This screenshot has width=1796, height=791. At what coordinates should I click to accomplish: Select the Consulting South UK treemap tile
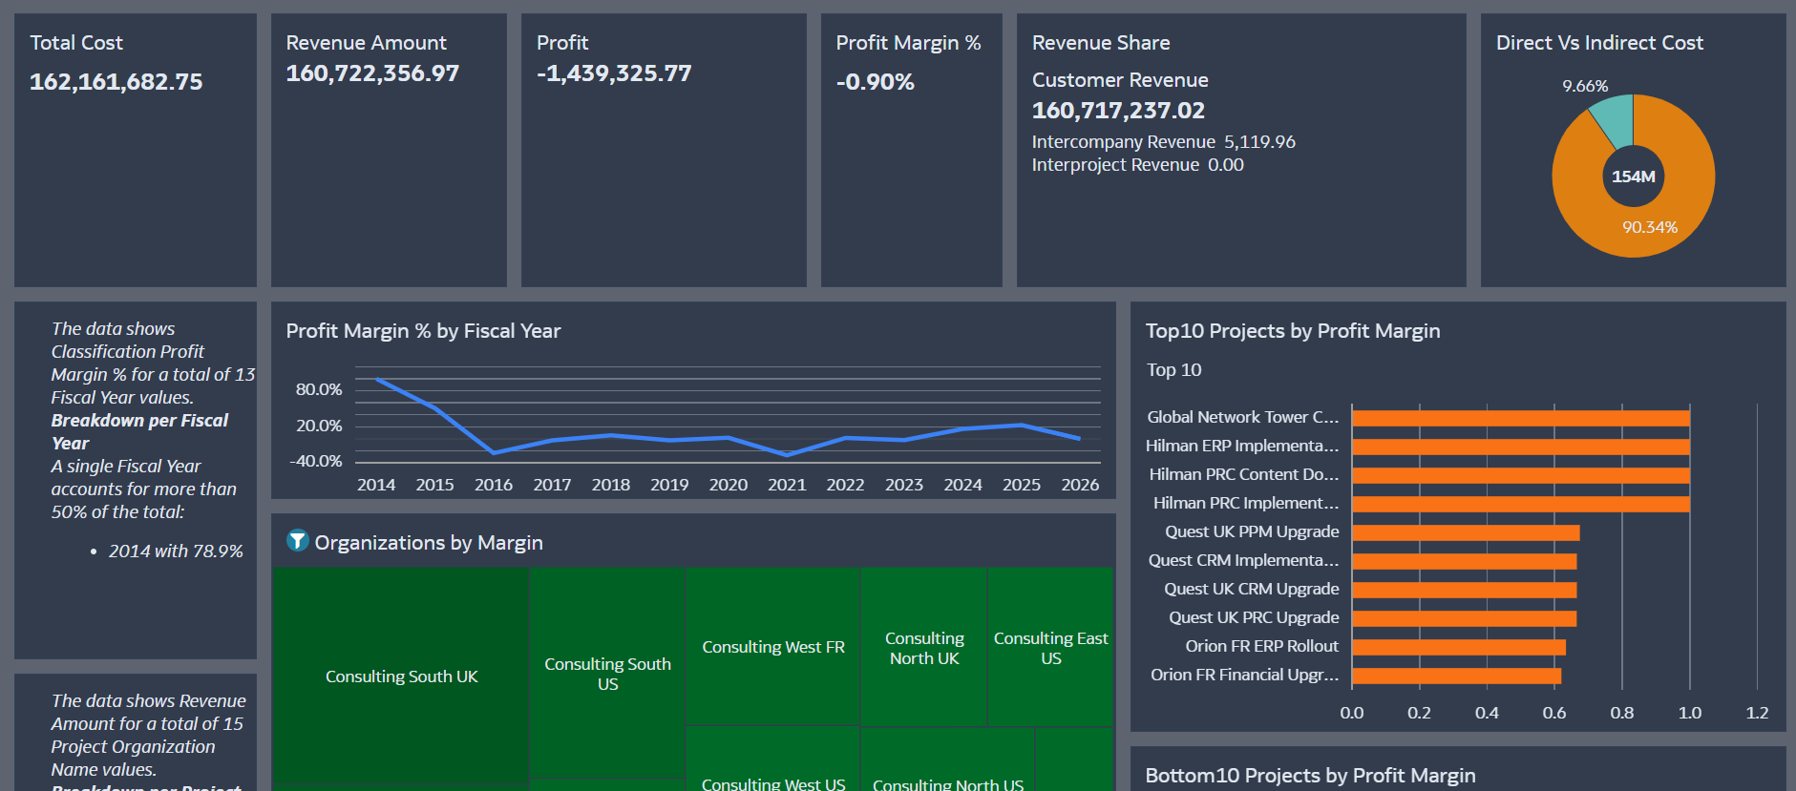[x=401, y=677]
